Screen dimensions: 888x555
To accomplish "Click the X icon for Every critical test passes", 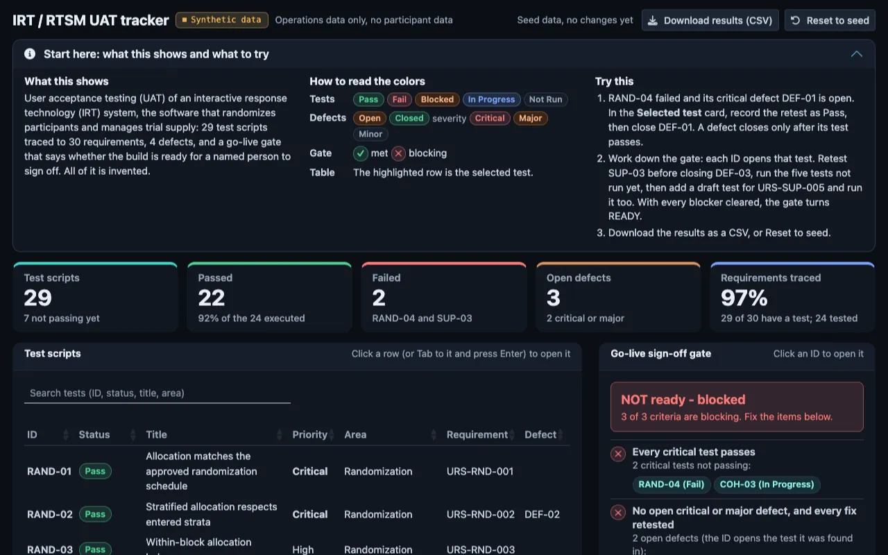I will click(618, 454).
